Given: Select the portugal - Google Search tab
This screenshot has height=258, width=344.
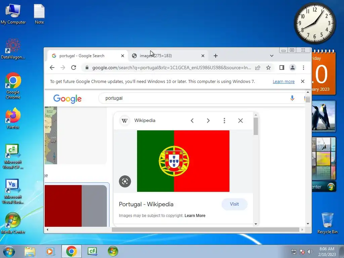Looking at the screenshot, I should click(88, 56).
